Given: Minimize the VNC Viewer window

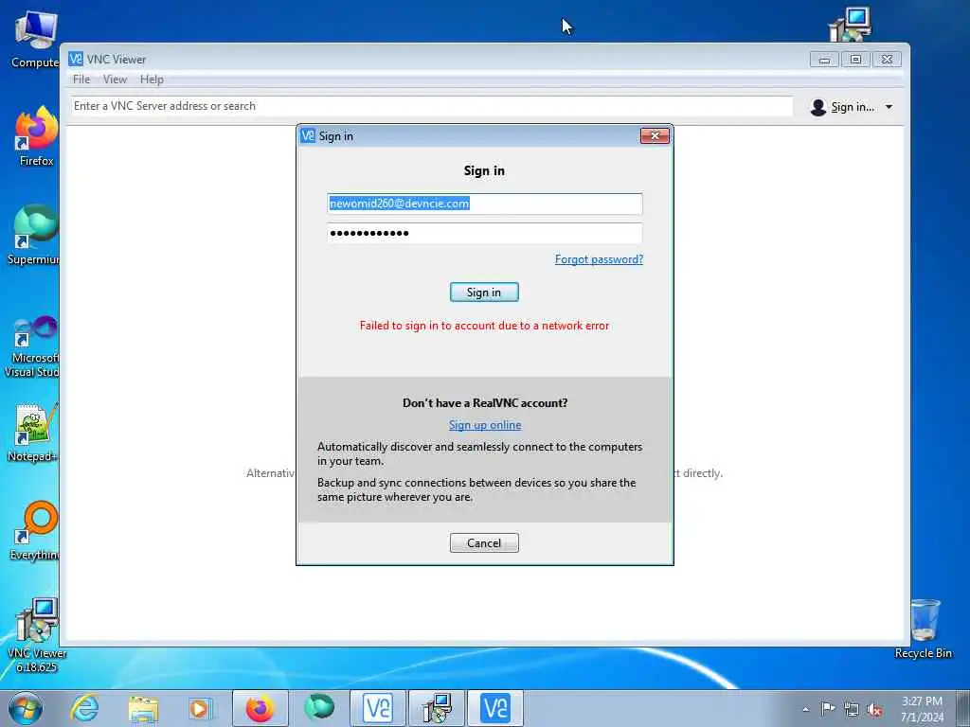Looking at the screenshot, I should 824,60.
